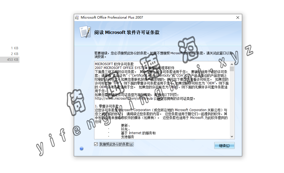Click the '补充、' list line
284x173 pixels.
[125, 129]
